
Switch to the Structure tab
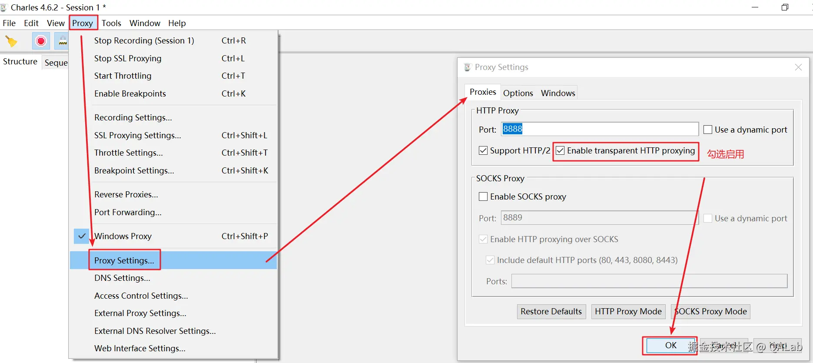[x=20, y=62]
